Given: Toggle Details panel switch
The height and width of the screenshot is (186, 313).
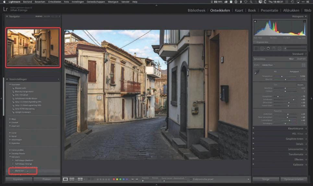Looking at the screenshot, I should [x=253, y=144].
